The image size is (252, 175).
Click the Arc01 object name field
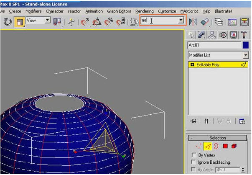(214, 45)
